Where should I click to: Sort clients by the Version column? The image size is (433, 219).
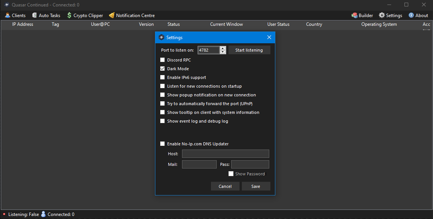[146, 24]
